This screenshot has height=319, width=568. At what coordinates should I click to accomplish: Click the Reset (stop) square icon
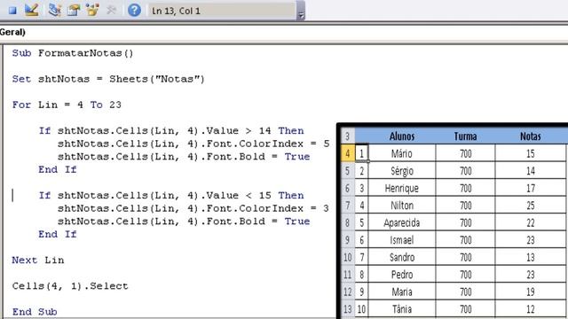pos(12,11)
